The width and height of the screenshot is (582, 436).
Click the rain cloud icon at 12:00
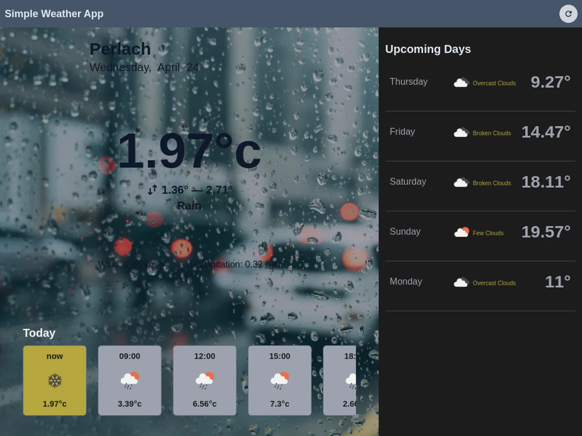pos(205,381)
